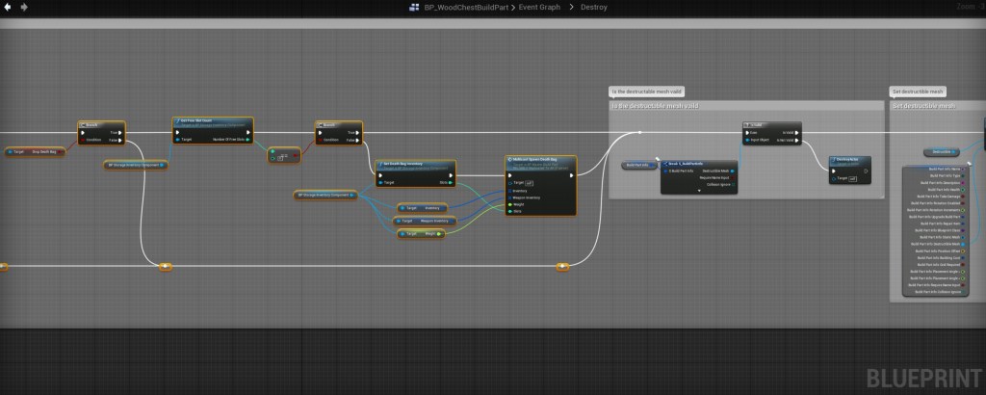Image resolution: width=986 pixels, height=395 pixels.
Task: Click the equals comparison node
Action: [x=286, y=154]
